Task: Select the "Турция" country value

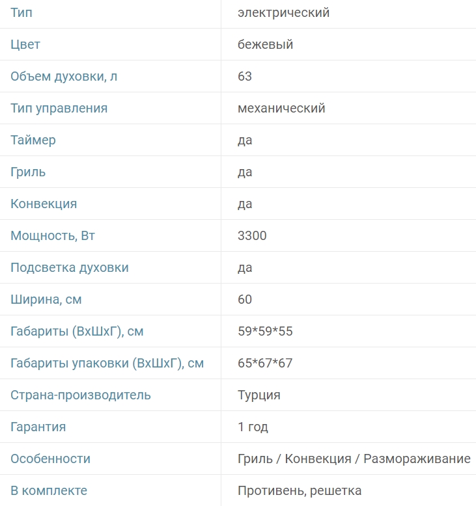Action: click(x=259, y=395)
